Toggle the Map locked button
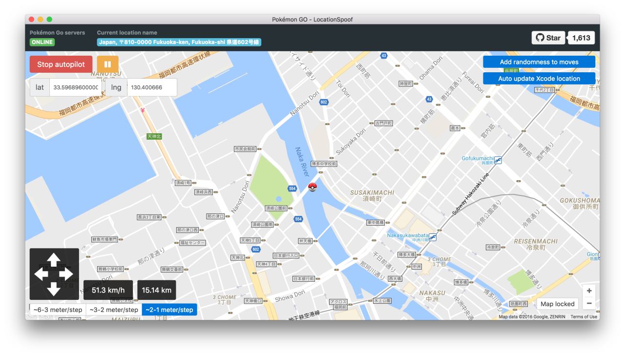 [x=557, y=304]
